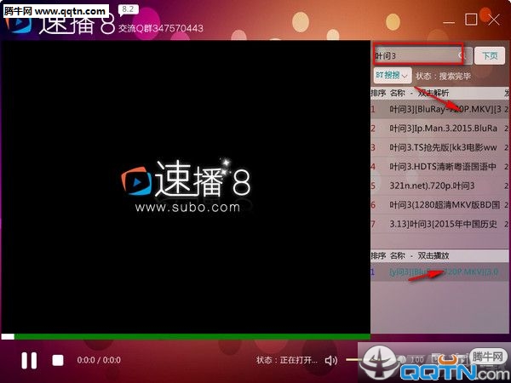
Task: Maximize the 速播8 player window
Action: (x=471, y=20)
